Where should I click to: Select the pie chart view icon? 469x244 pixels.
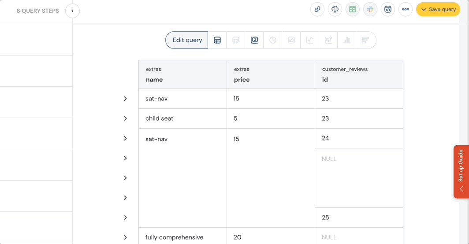pos(273,40)
